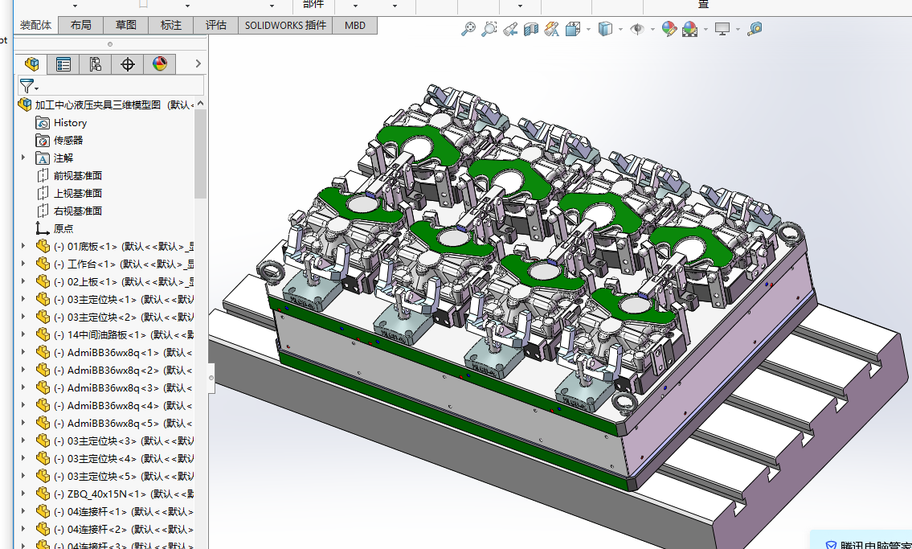The height and width of the screenshot is (549, 912).
Task: Select the Zoom to Area tool
Action: 489,29
